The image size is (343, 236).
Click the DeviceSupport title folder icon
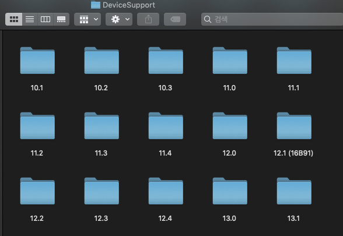pyautogui.click(x=96, y=5)
